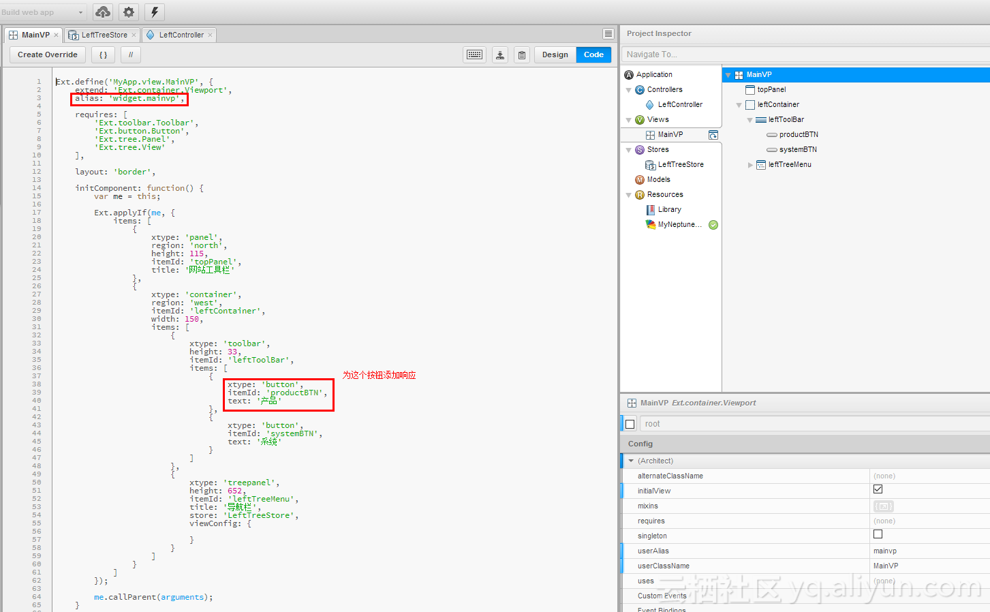The width and height of the screenshot is (990, 612).
Task: Collapse the leftToolBar node
Action: (749, 120)
